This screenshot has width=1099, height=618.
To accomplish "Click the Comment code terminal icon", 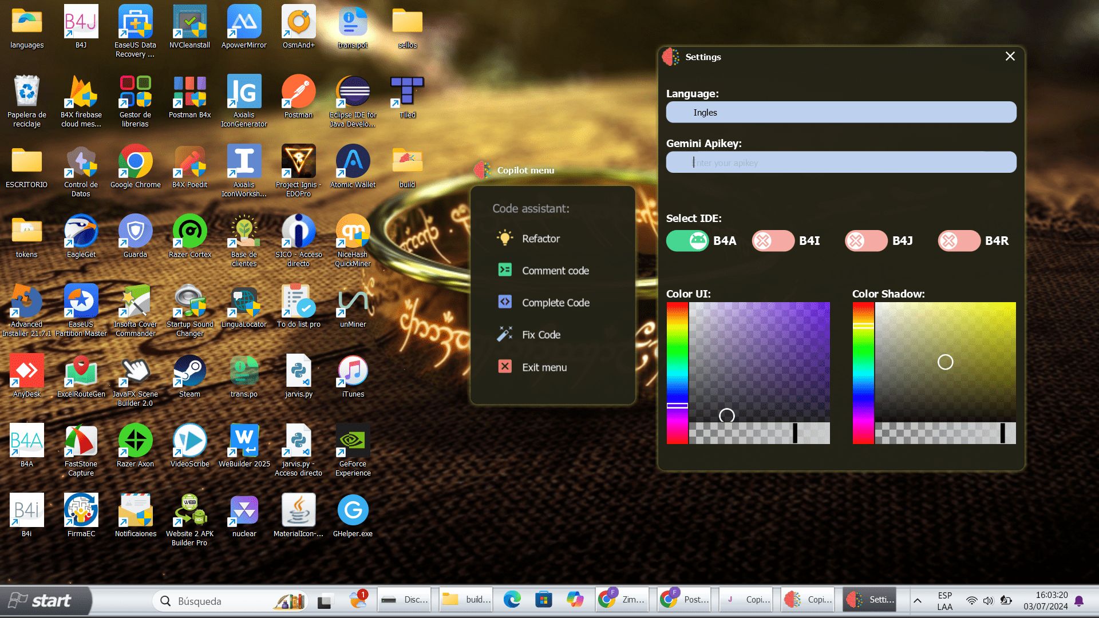I will pos(504,270).
